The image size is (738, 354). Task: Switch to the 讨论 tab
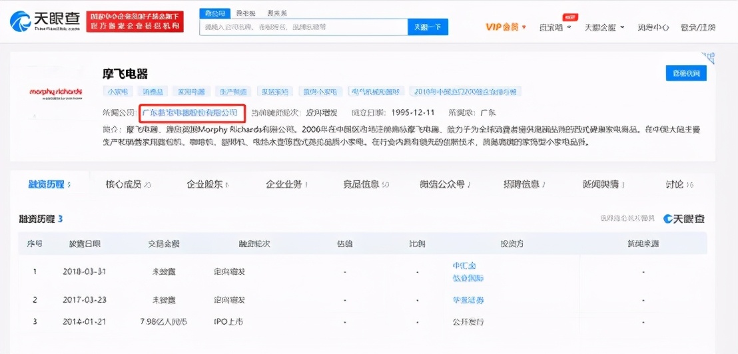(x=679, y=184)
